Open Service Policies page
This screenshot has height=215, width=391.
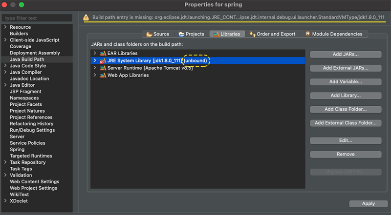[27, 143]
